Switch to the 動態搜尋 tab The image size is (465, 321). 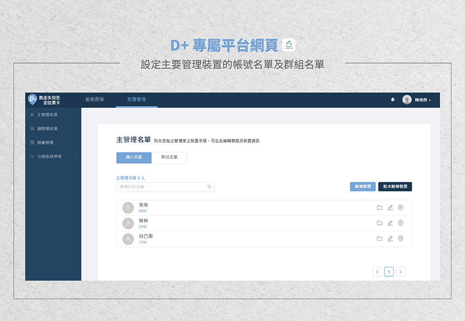(x=94, y=100)
